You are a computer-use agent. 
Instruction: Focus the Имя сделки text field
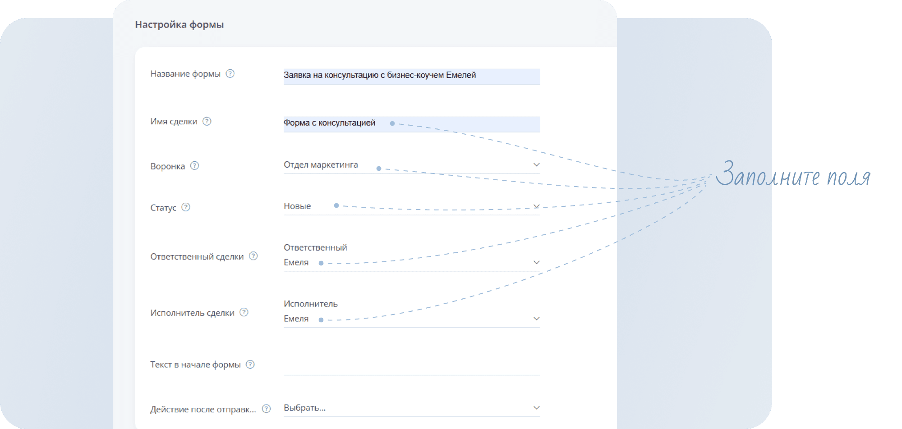411,123
